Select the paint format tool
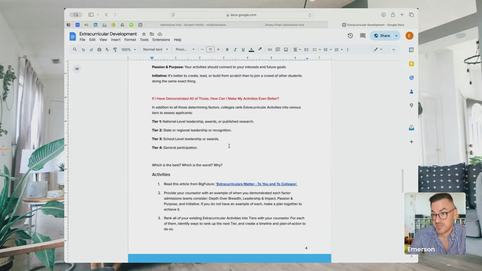The width and height of the screenshot is (482, 271). tap(115, 50)
